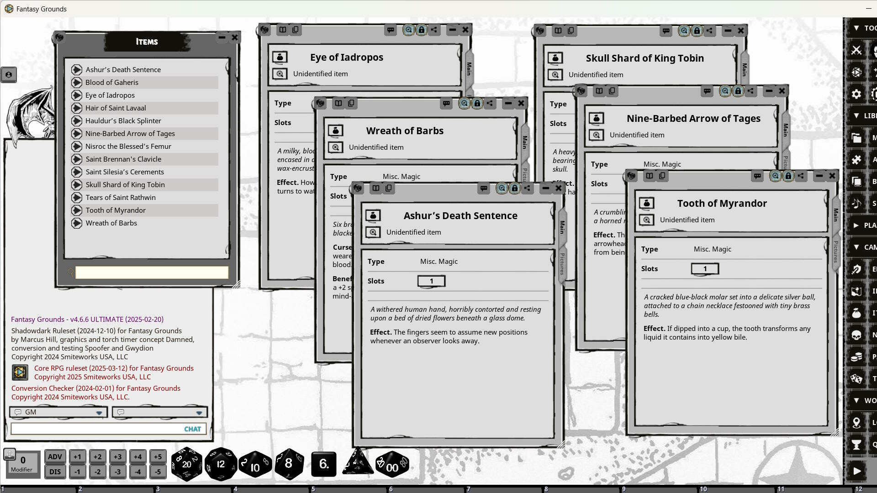Click the chat-bubble share icon on Tooth of Myrandor
The height and width of the screenshot is (493, 877).
pos(757,176)
